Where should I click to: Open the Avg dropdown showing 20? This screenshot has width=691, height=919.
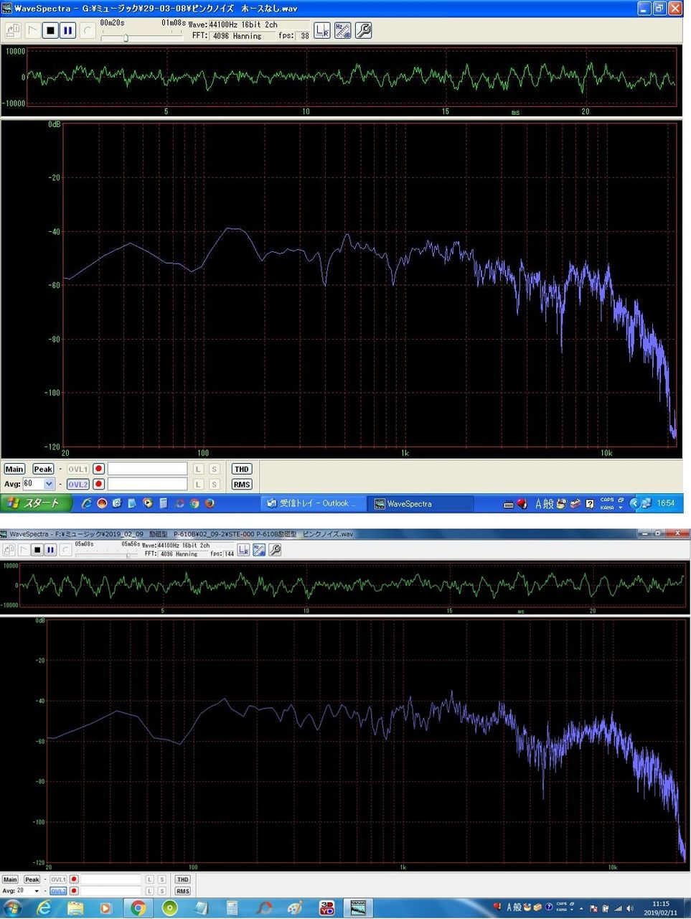click(x=37, y=891)
